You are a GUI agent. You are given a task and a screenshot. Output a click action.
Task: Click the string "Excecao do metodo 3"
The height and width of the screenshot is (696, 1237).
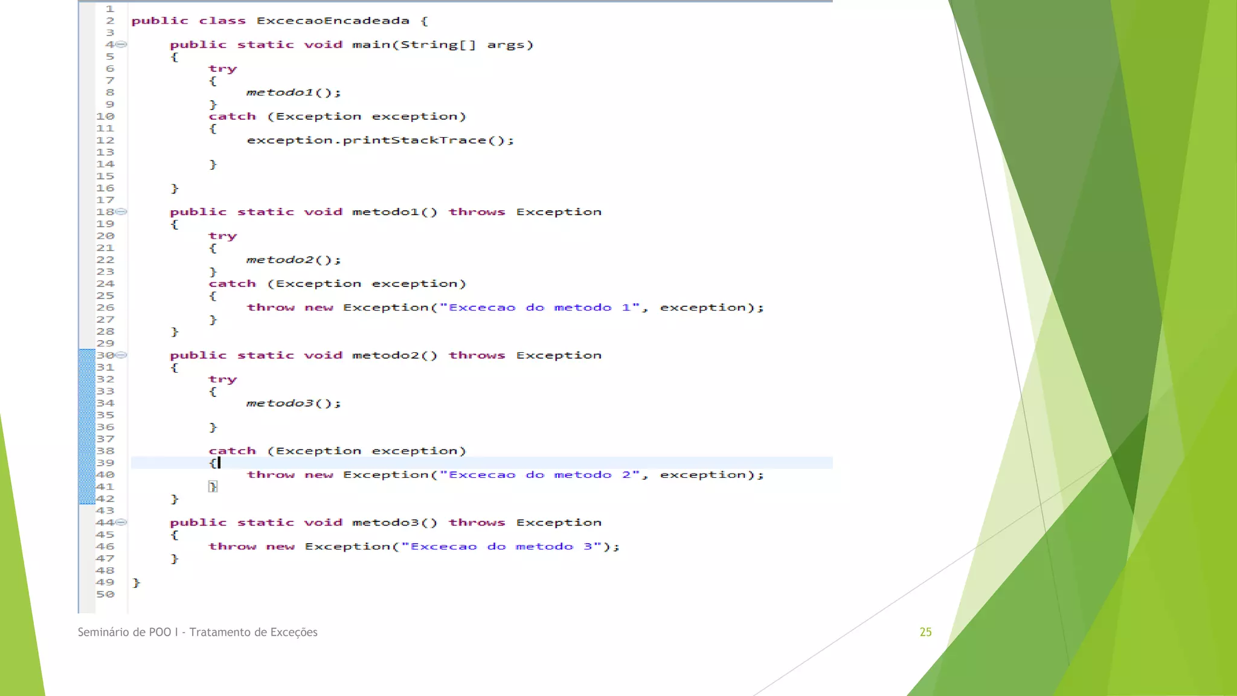pyautogui.click(x=501, y=546)
